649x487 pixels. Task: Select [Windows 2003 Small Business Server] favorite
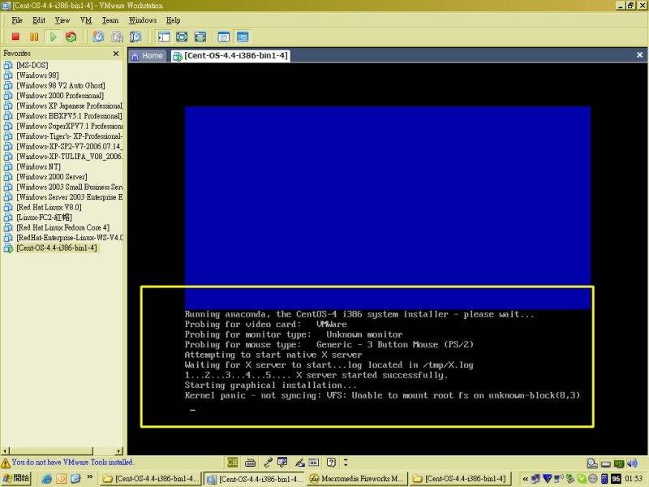point(63,187)
